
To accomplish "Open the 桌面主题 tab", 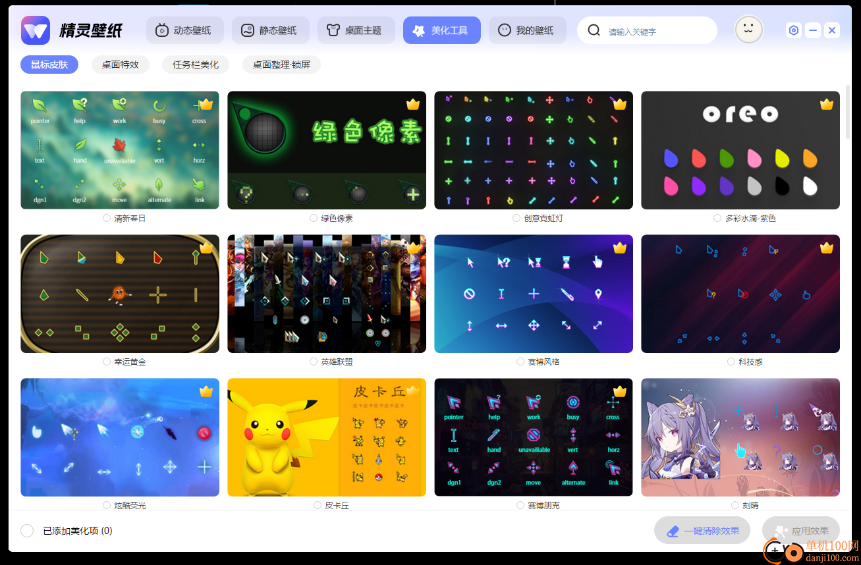I will [356, 30].
